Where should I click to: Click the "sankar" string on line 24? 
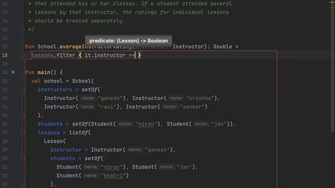click(192, 107)
